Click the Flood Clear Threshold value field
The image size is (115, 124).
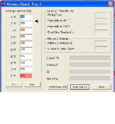tap(101, 32)
